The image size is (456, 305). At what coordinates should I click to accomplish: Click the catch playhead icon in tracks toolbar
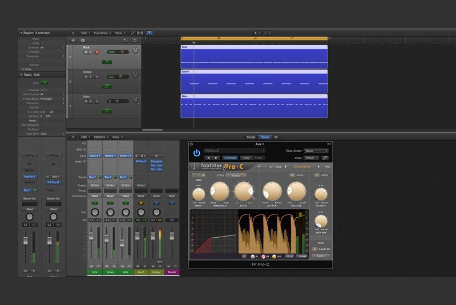coord(150,33)
